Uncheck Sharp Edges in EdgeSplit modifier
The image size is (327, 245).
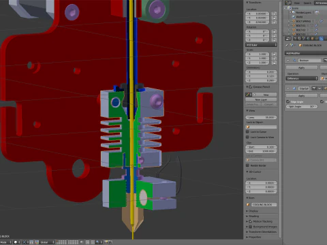tap(322, 101)
